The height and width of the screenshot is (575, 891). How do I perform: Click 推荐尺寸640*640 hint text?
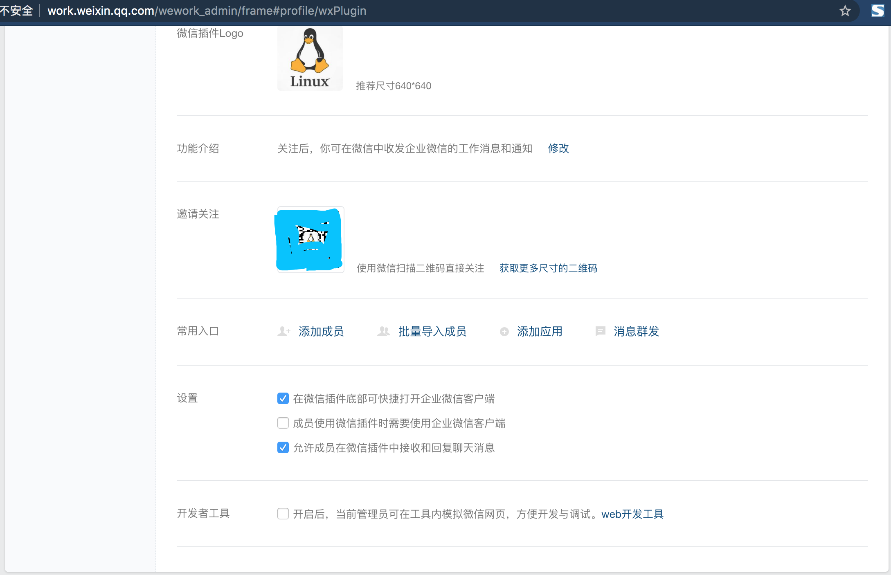pyautogui.click(x=394, y=86)
